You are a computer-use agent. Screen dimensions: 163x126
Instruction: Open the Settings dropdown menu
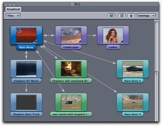(x=146, y=16)
